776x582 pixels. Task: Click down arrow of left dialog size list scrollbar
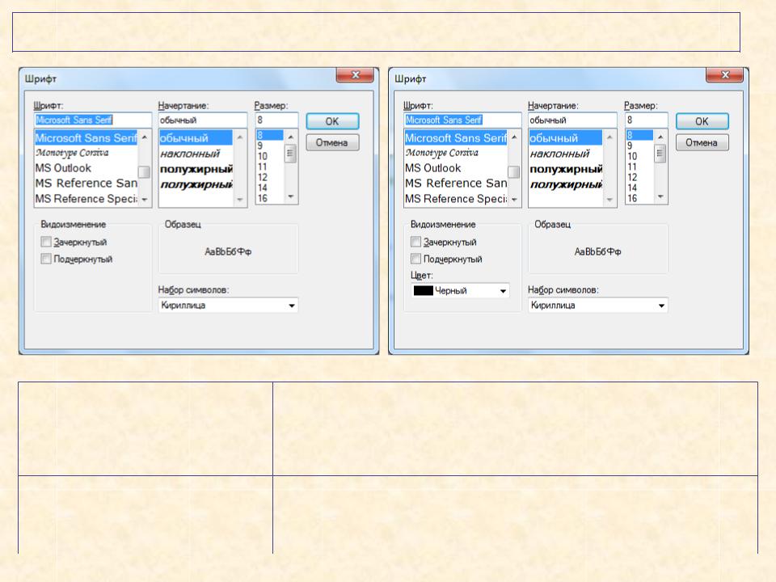(x=290, y=197)
